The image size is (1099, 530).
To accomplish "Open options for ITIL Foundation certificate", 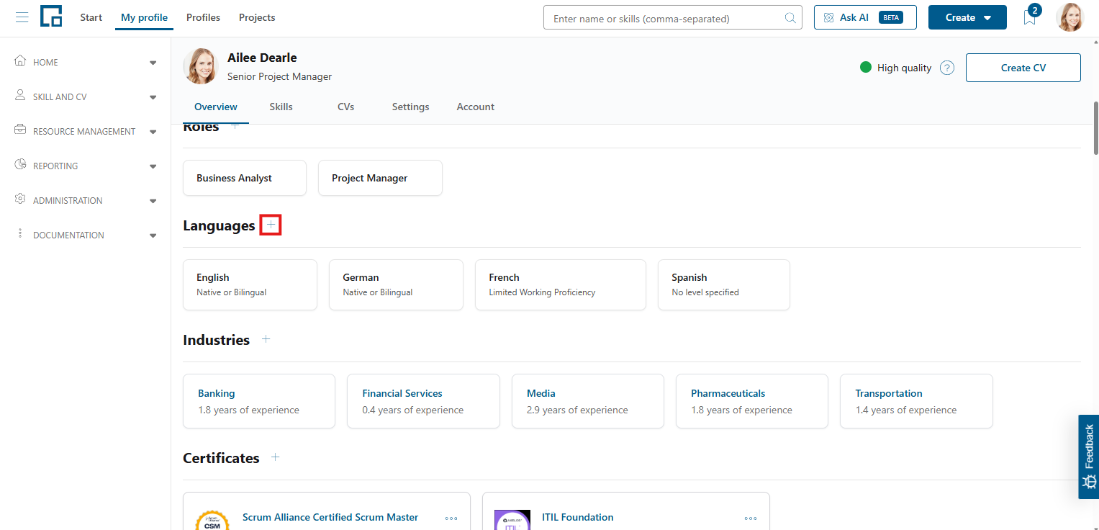I will tap(751, 518).
